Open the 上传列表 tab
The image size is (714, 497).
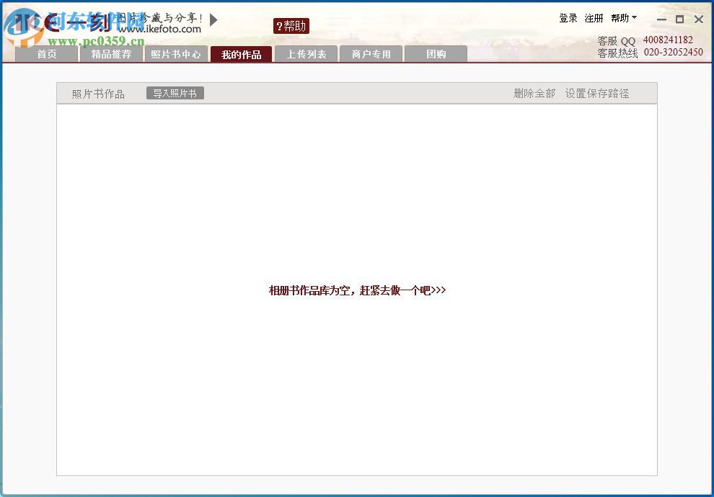[x=306, y=53]
